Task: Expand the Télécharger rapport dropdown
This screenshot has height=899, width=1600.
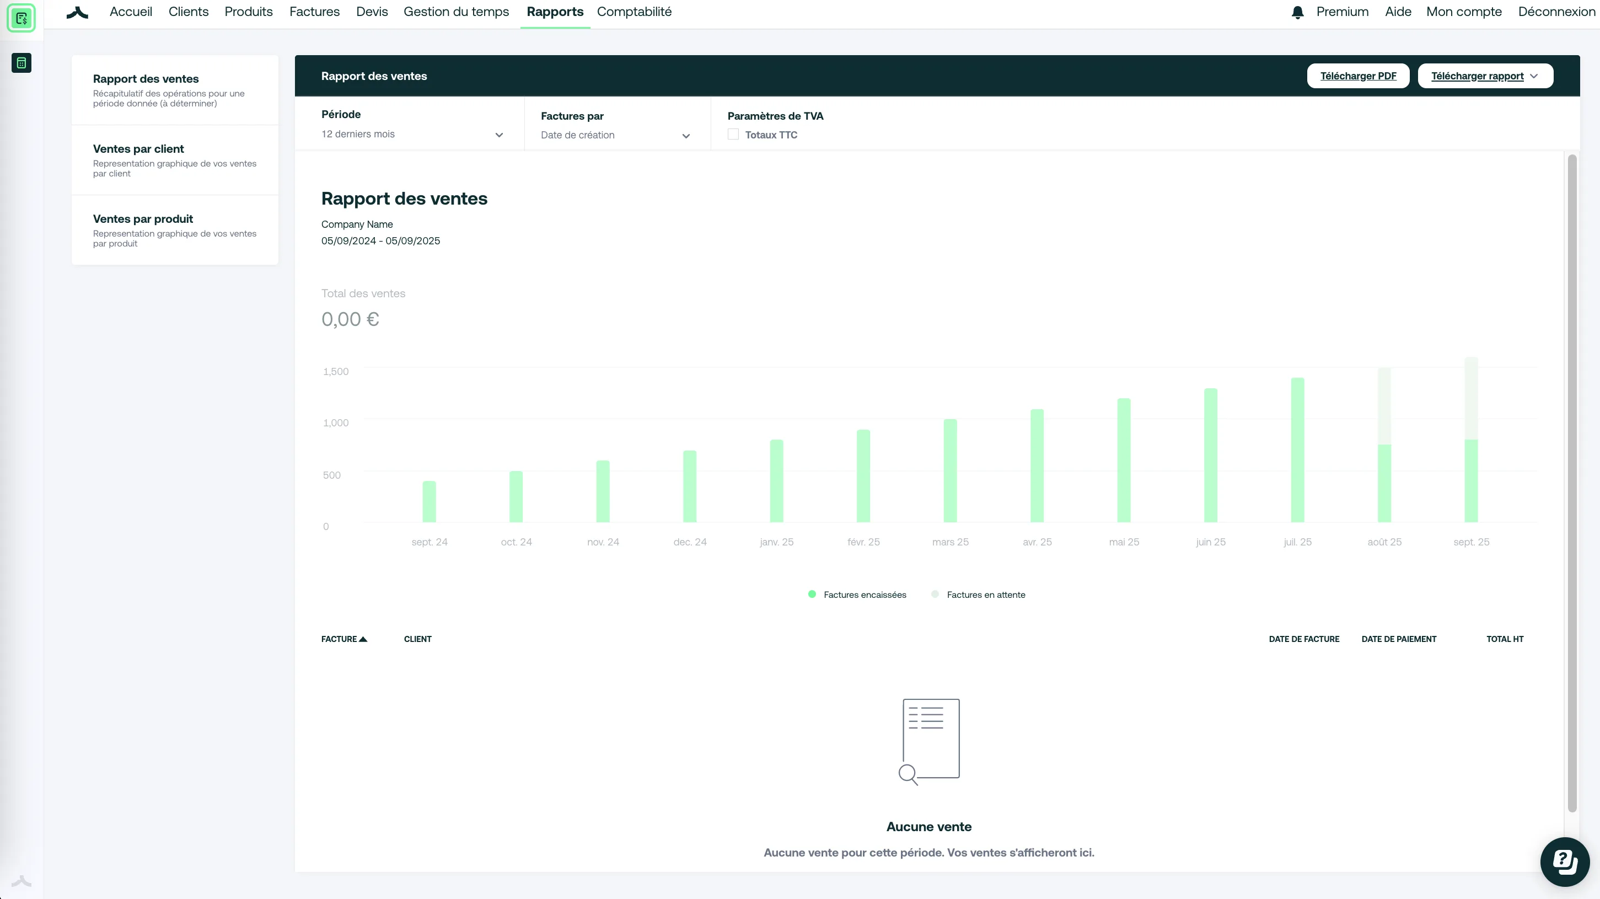Action: [x=1485, y=76]
